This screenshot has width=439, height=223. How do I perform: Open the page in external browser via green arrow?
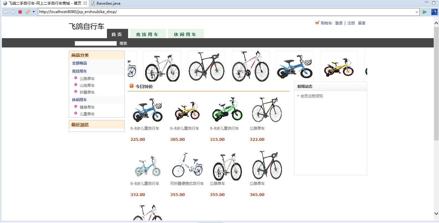pyautogui.click(x=425, y=12)
